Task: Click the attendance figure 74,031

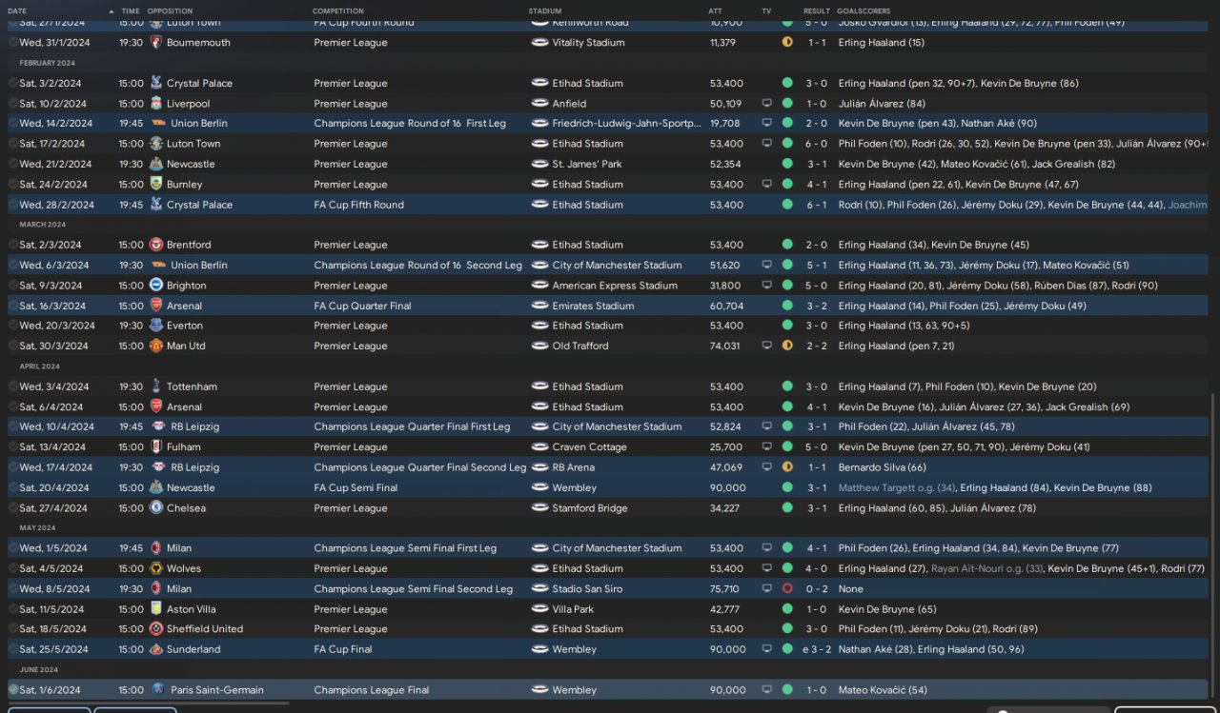Action: (x=725, y=347)
